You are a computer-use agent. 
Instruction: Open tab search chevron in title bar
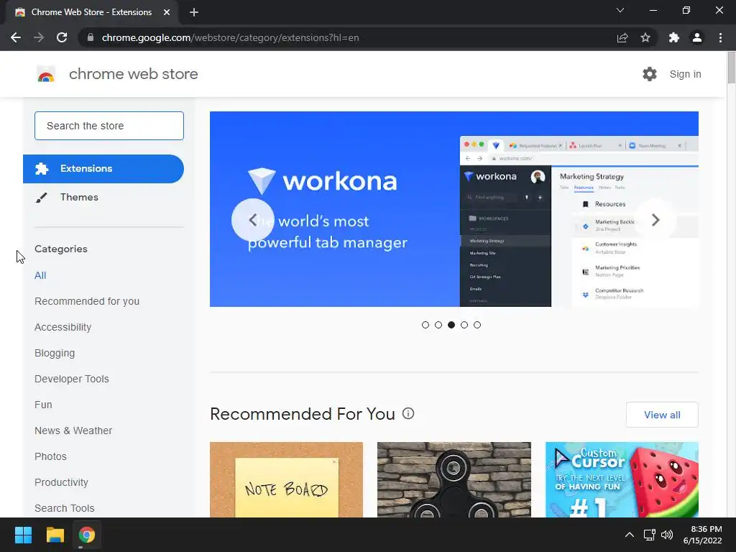coord(620,10)
